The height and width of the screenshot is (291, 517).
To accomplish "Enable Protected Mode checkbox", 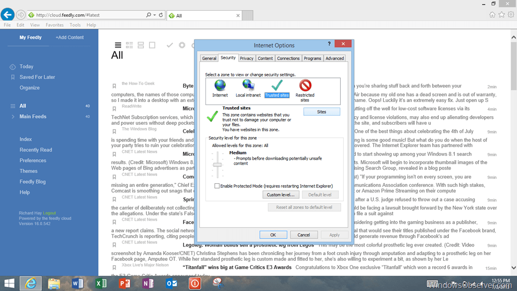I will click(x=217, y=186).
